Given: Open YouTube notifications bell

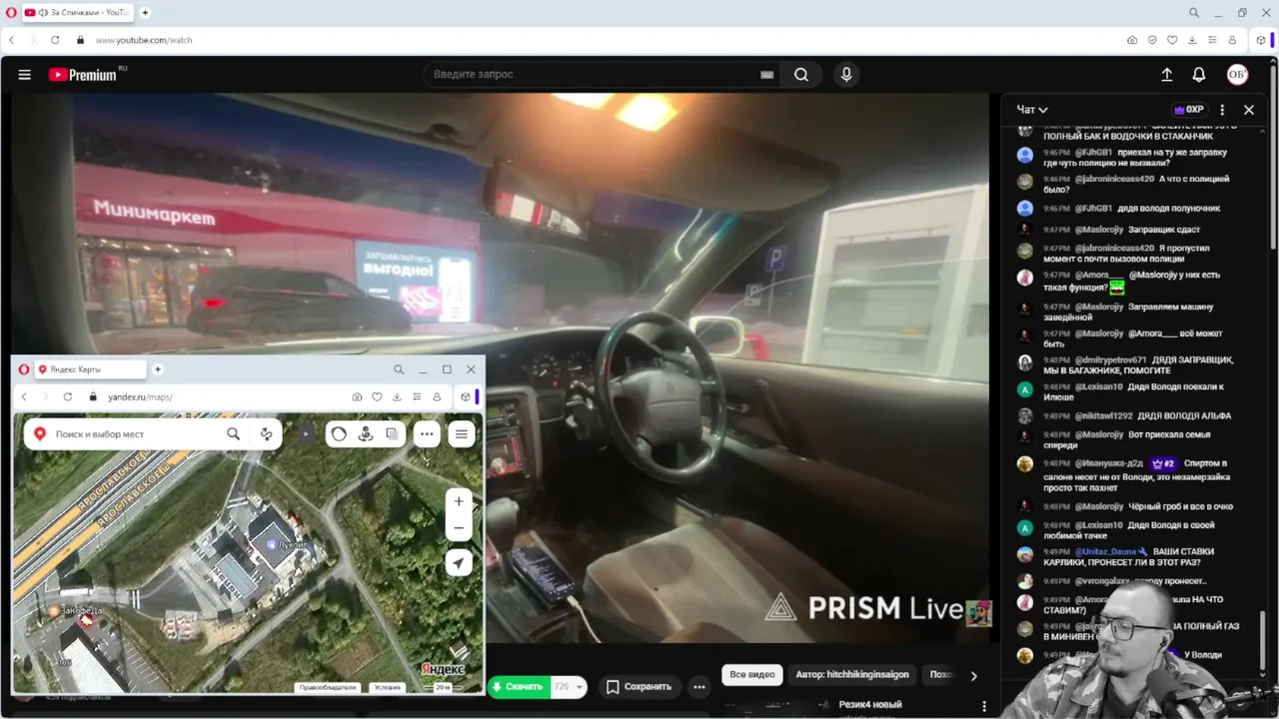Looking at the screenshot, I should pos(1199,75).
